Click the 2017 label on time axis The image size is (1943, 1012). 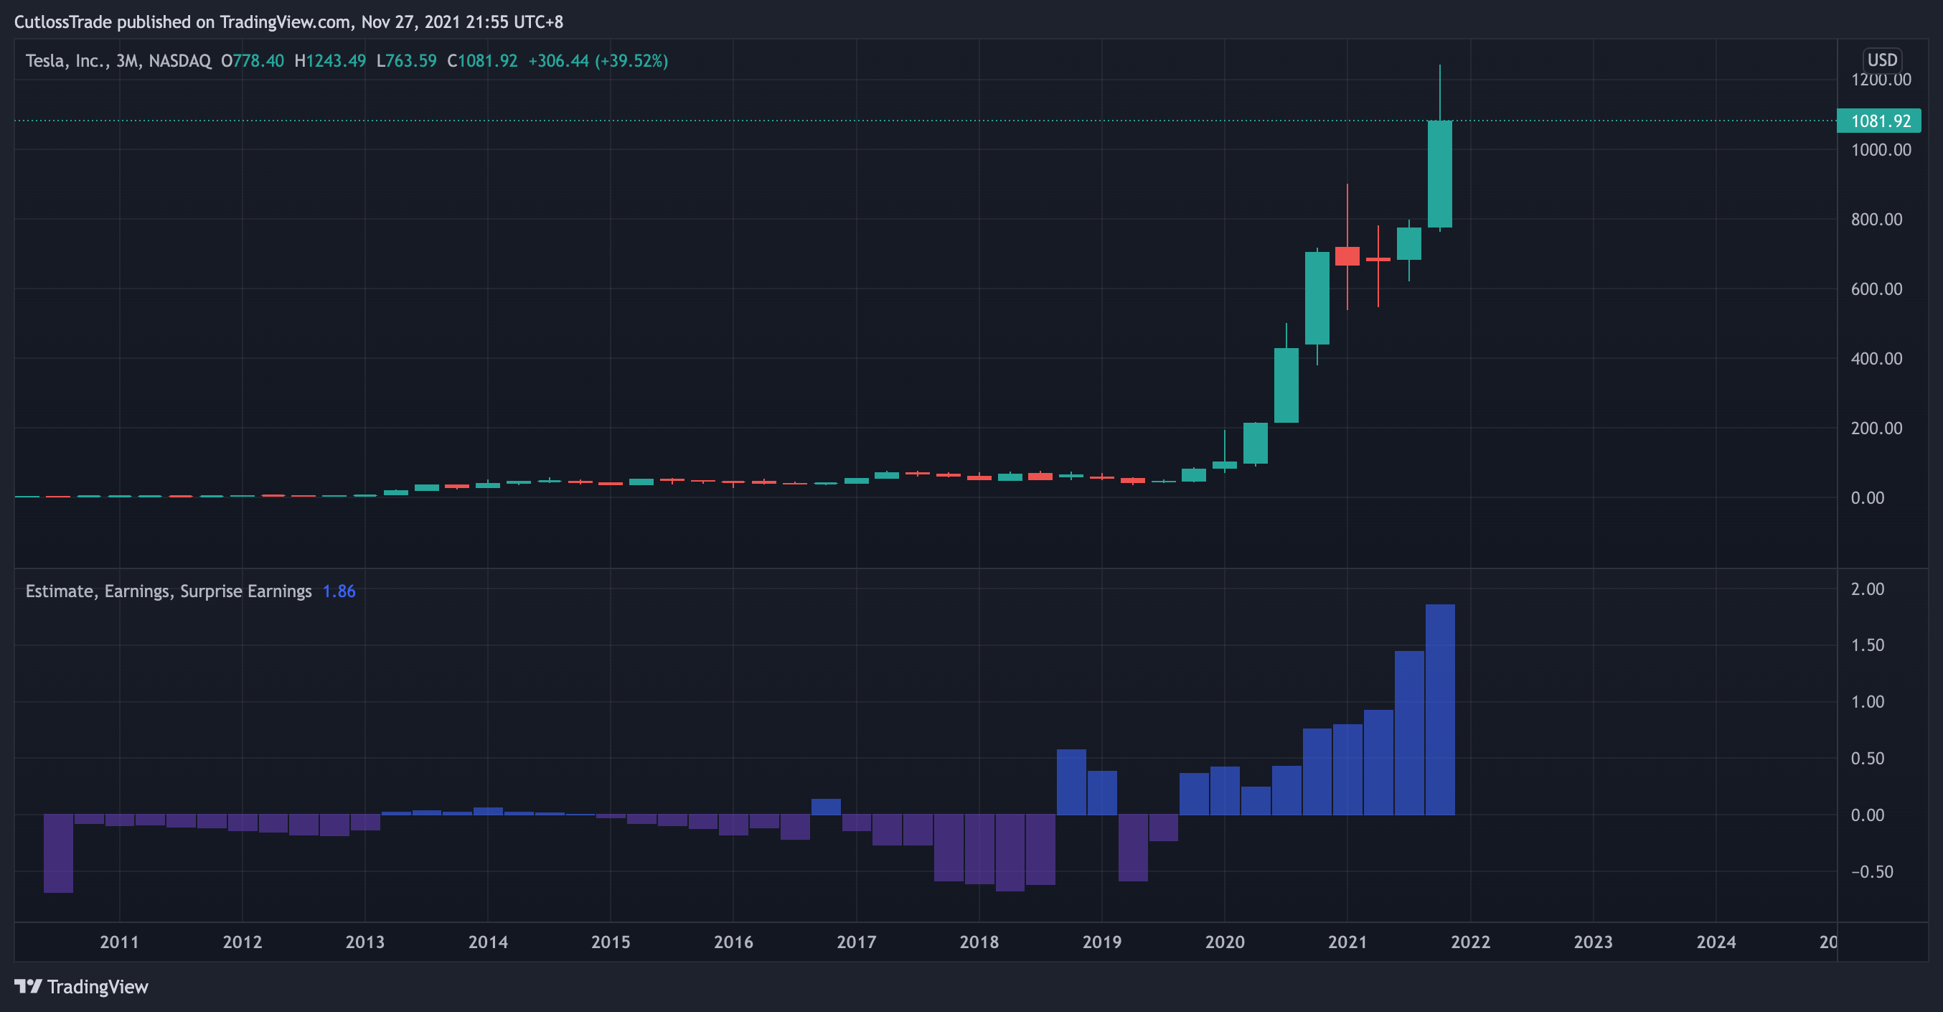tap(856, 941)
